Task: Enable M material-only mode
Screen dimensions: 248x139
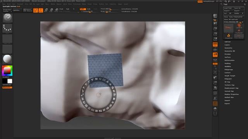Action: [74, 9]
